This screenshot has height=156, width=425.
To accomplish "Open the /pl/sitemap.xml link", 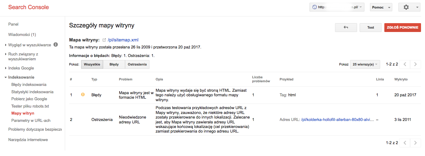I will point(123,40).
